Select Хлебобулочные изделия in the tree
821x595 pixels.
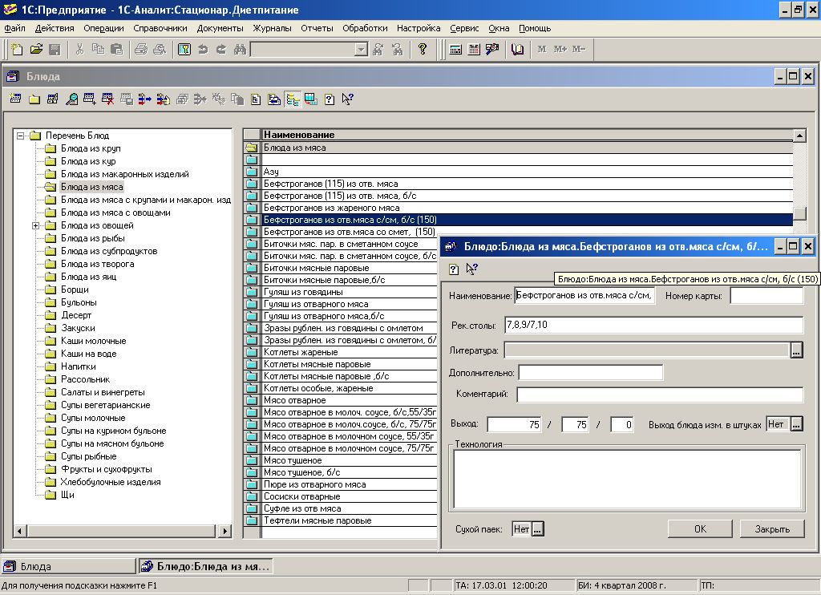[111, 482]
